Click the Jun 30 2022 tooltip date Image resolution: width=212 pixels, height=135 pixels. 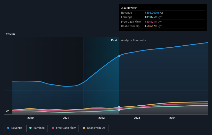click(129, 8)
